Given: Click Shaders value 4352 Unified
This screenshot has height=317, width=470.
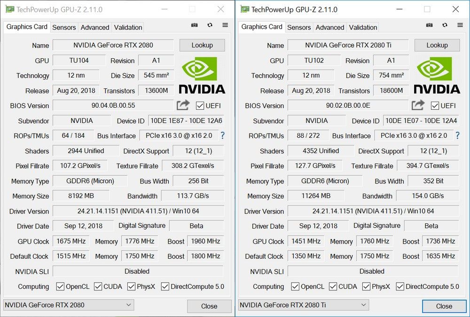Looking at the screenshot, I should [321, 151].
